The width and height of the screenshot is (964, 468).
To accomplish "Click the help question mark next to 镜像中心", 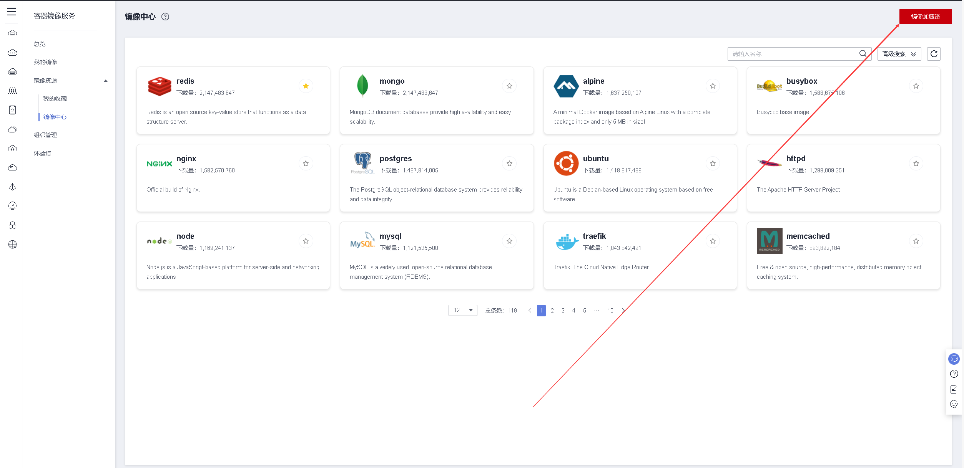I will pos(165,17).
